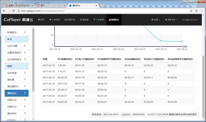Screen dimensions: 206x122
Task: Click the browser back arrow
Action: (x=4, y=11)
